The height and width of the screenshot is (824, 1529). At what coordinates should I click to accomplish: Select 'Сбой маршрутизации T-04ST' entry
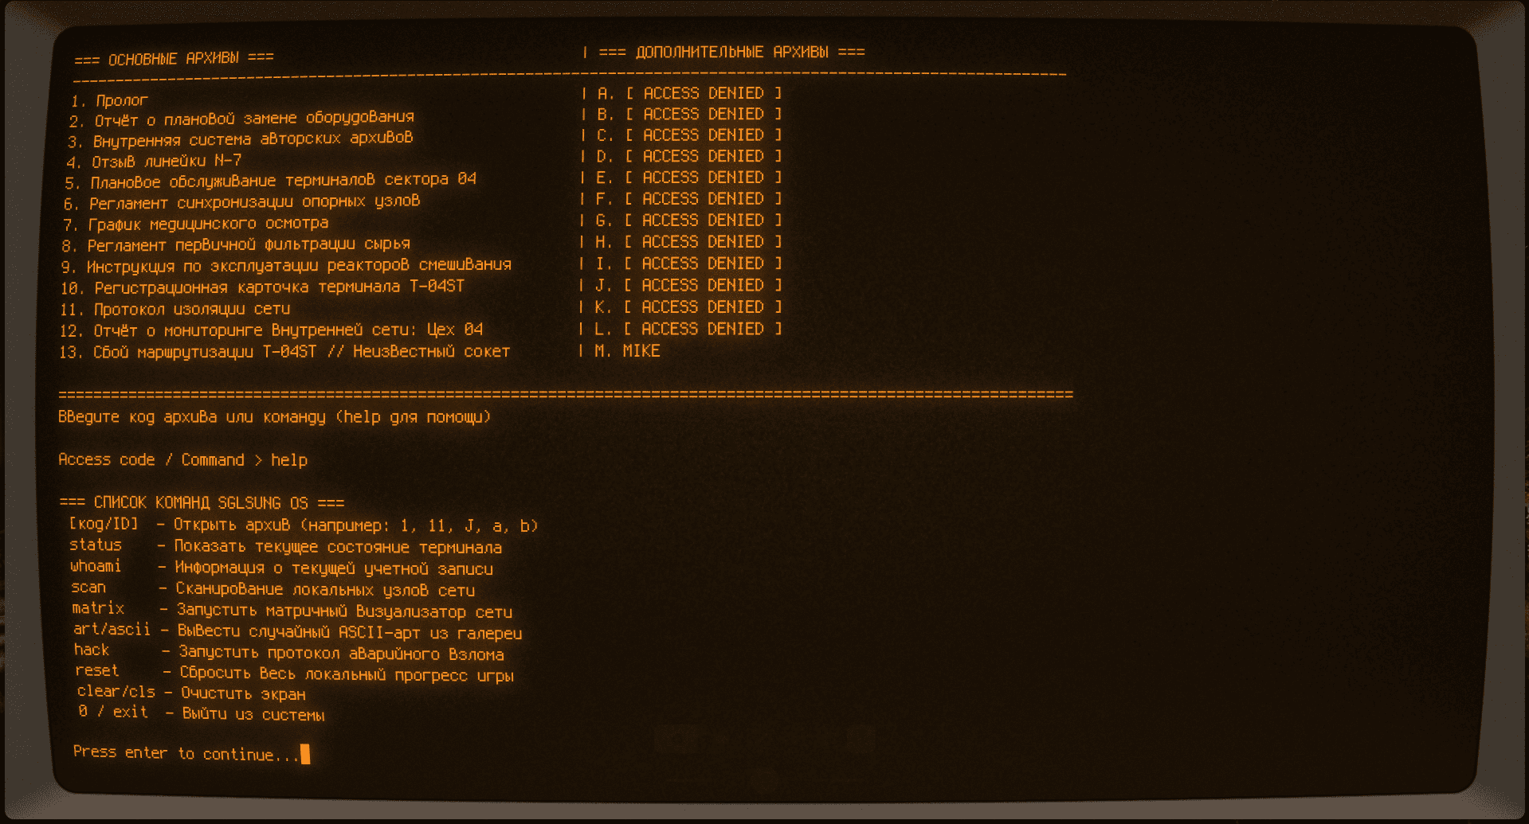pos(284,351)
